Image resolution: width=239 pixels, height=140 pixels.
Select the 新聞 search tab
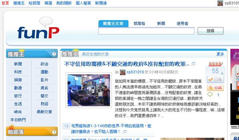tap(161, 24)
